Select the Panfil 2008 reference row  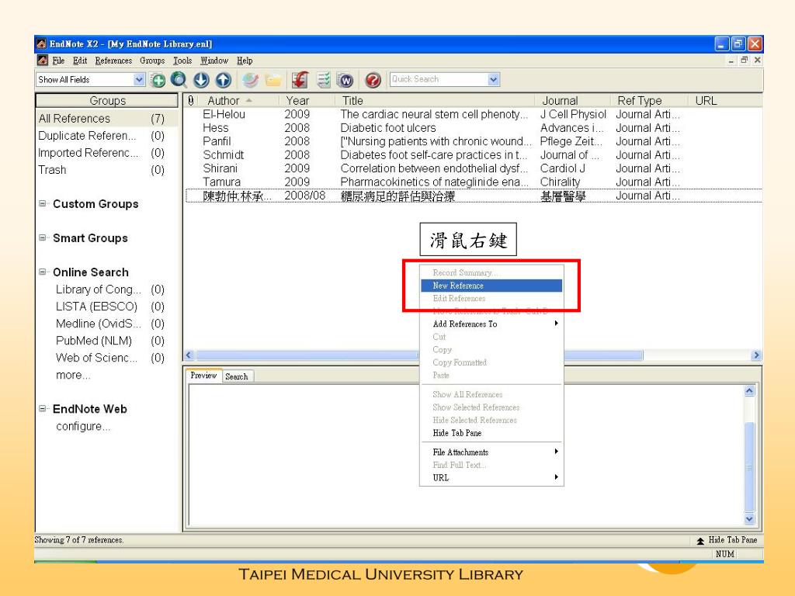[474, 141]
